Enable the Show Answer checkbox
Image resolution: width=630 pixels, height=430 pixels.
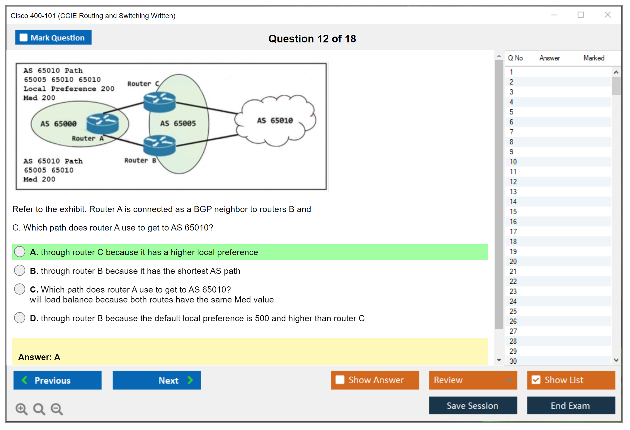click(x=340, y=380)
